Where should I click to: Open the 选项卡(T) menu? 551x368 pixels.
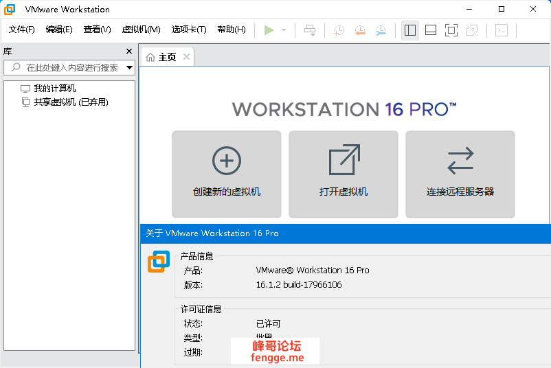(x=189, y=30)
